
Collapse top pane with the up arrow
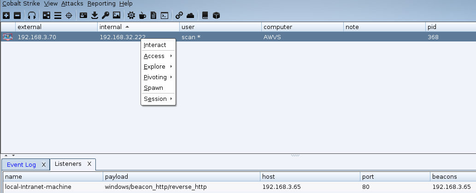(6, 155)
